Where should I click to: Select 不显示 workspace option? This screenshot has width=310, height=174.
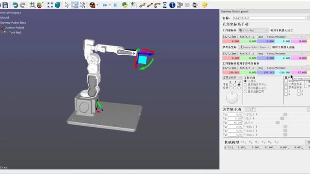point(246,81)
